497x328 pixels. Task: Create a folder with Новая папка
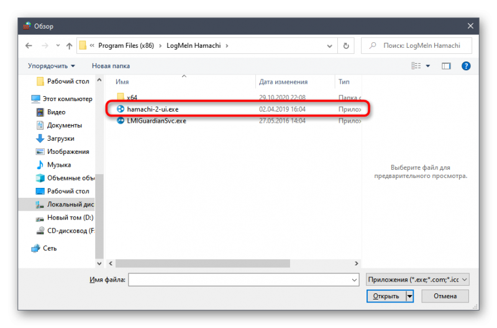pyautogui.click(x=111, y=66)
